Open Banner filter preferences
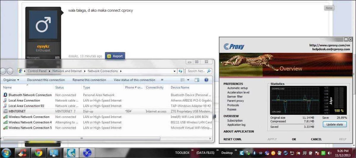This screenshot has height=158, width=356. click(235, 97)
